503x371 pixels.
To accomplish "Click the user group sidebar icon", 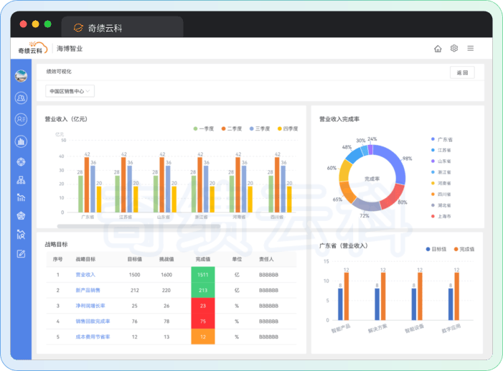I will click(x=21, y=98).
